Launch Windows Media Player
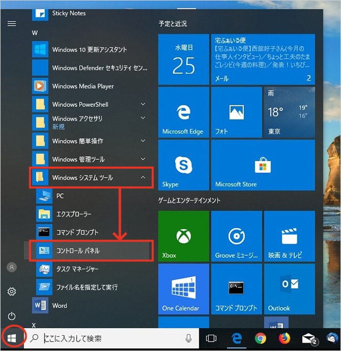The image size is (341, 351). (90, 86)
